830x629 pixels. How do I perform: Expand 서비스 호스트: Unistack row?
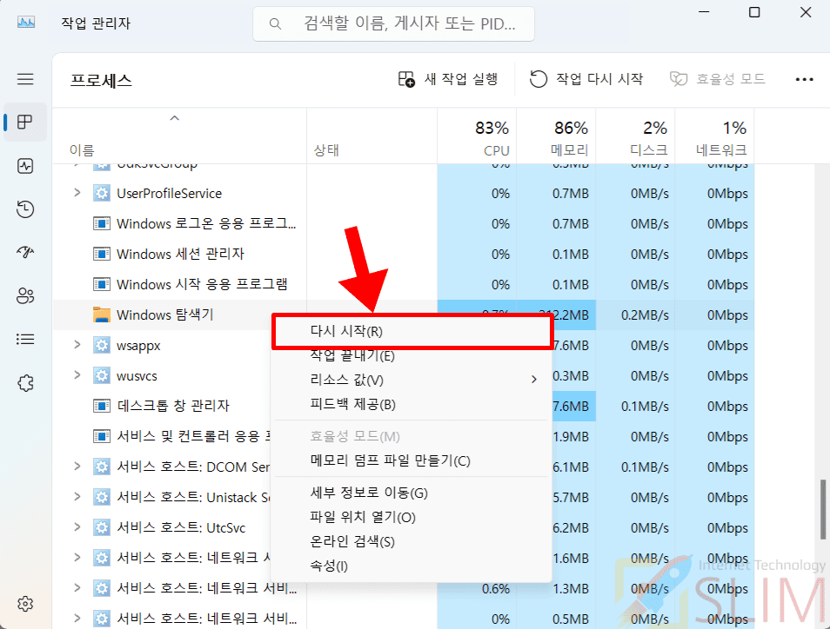77,496
